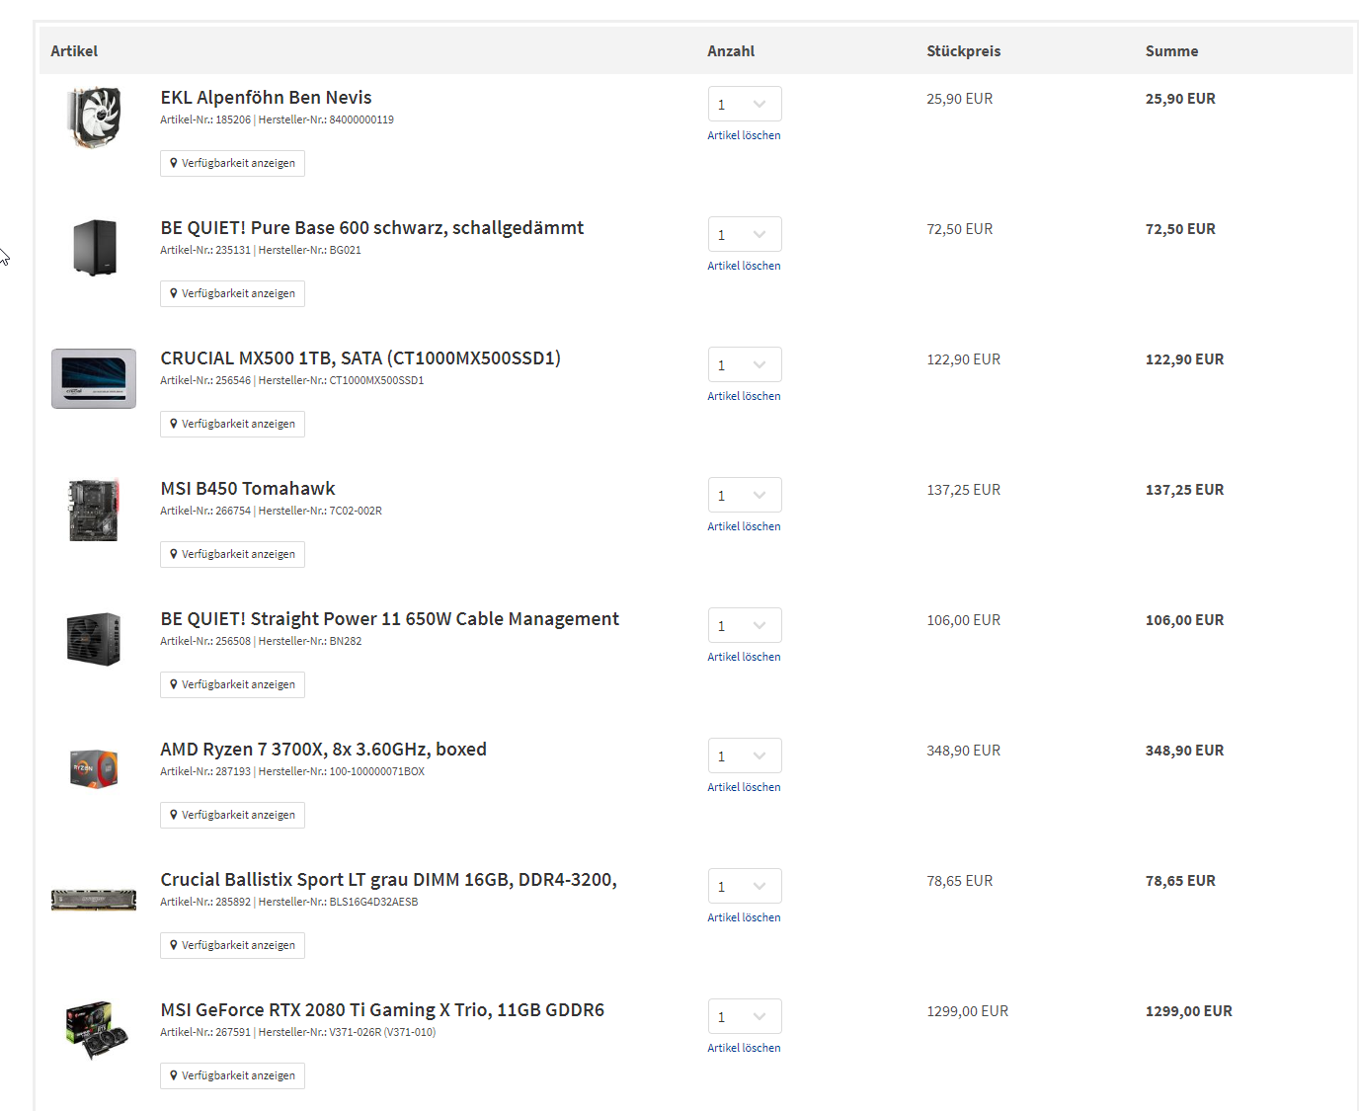Open quantity dropdown for AMD Ryzen 7 3700X
This screenshot has height=1111, width=1359.
coord(745,755)
